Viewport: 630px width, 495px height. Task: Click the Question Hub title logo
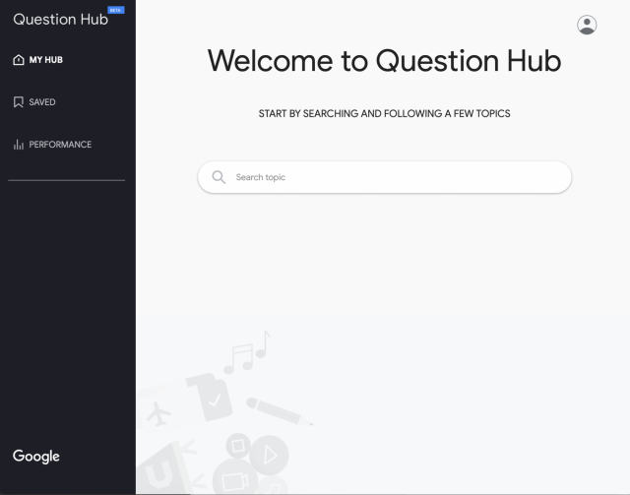coord(61,20)
